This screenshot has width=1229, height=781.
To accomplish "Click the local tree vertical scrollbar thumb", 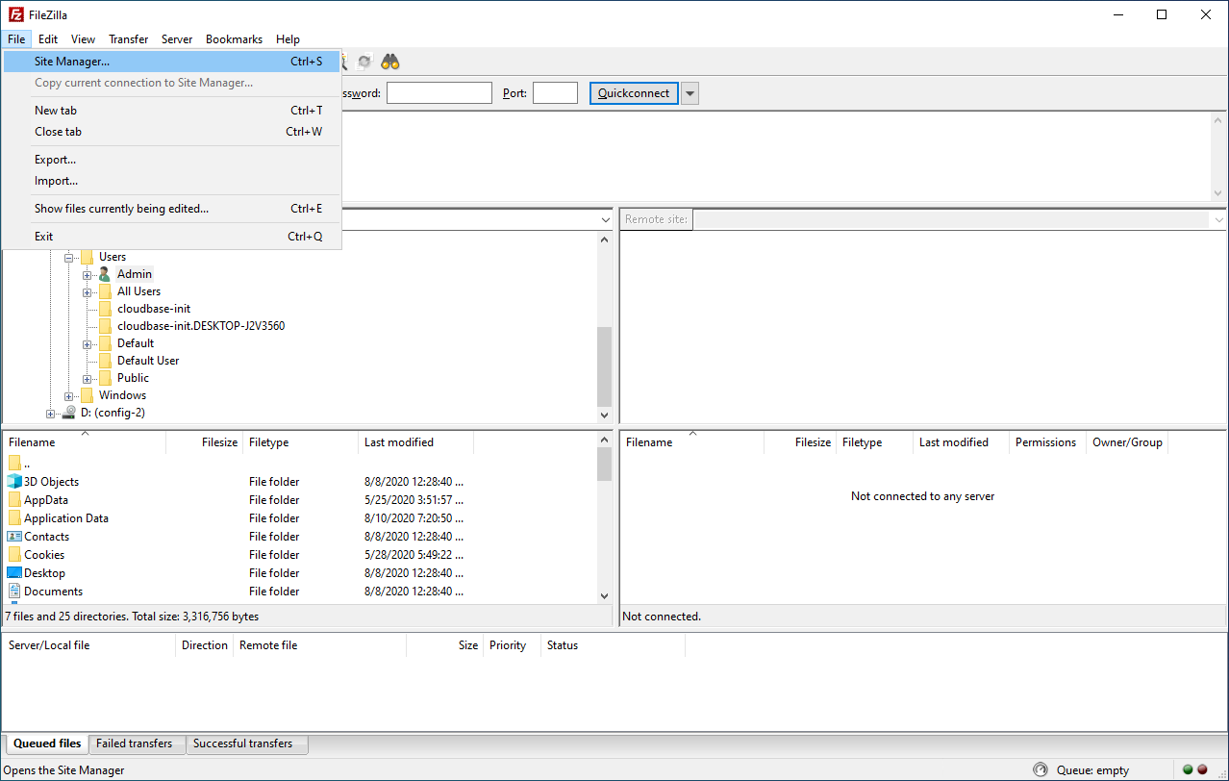I will tap(604, 366).
